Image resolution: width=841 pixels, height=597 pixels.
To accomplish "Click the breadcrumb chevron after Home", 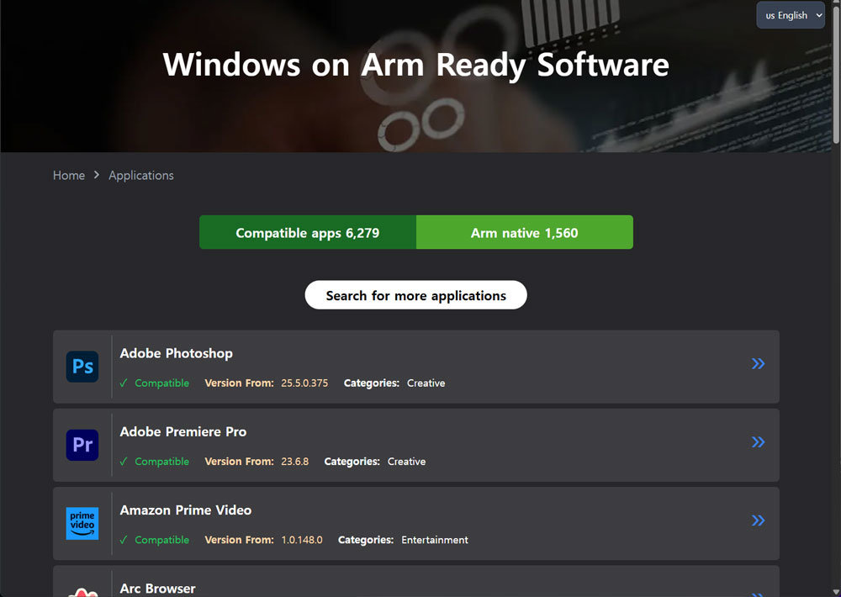I will [x=97, y=175].
